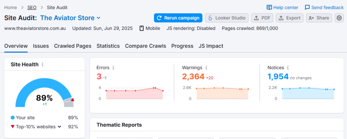347x139 pixels.
Task: Open Progress tab
Action: [x=182, y=46]
